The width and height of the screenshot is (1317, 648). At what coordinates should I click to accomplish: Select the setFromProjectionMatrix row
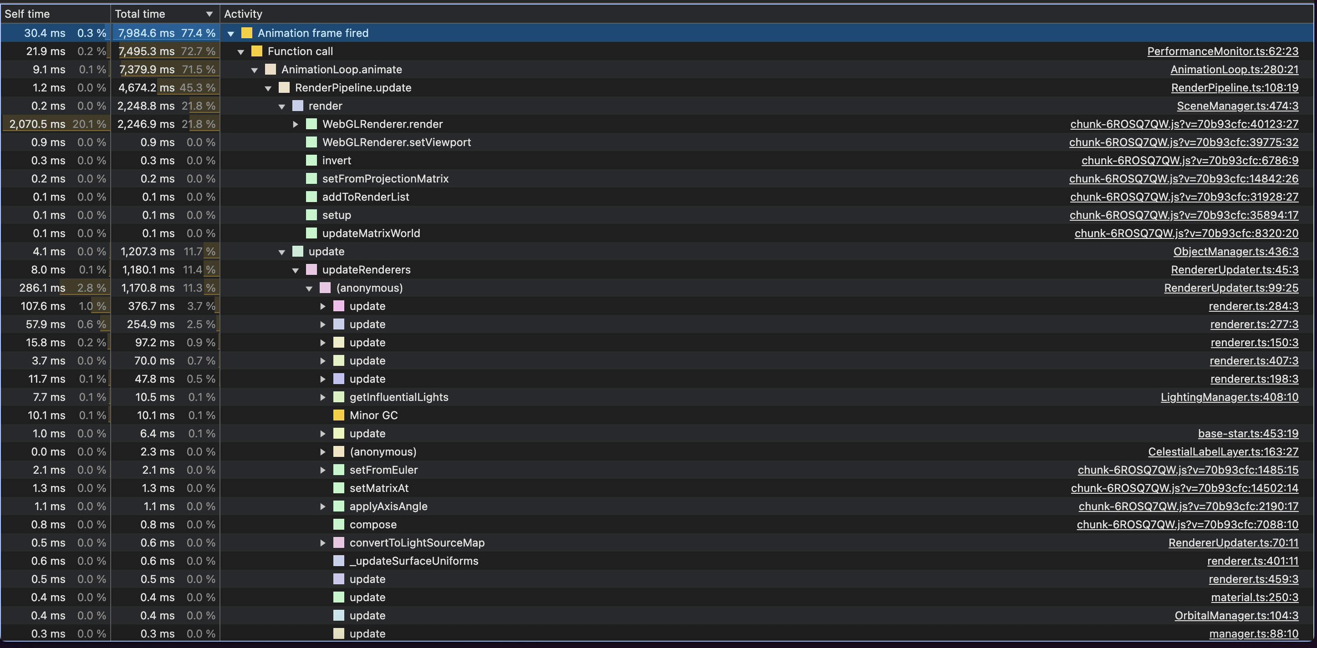(658, 179)
